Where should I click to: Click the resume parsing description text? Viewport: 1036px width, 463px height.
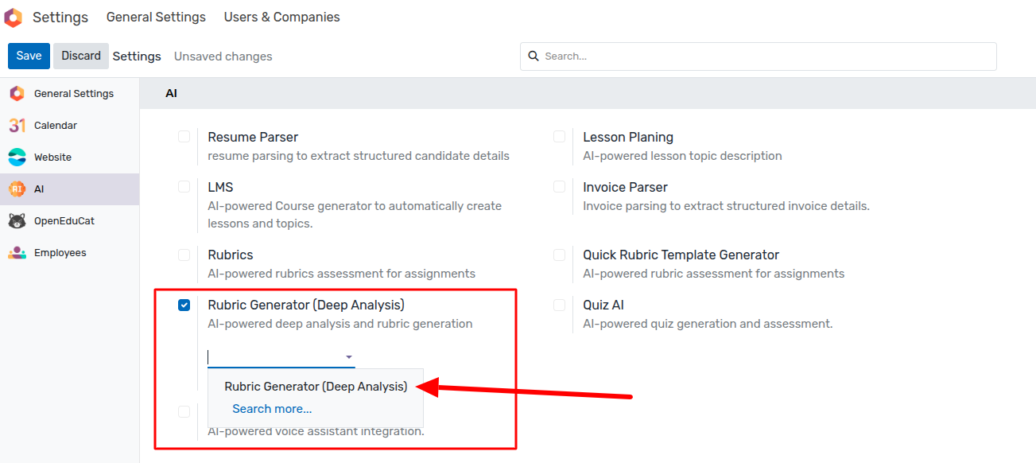coord(359,156)
